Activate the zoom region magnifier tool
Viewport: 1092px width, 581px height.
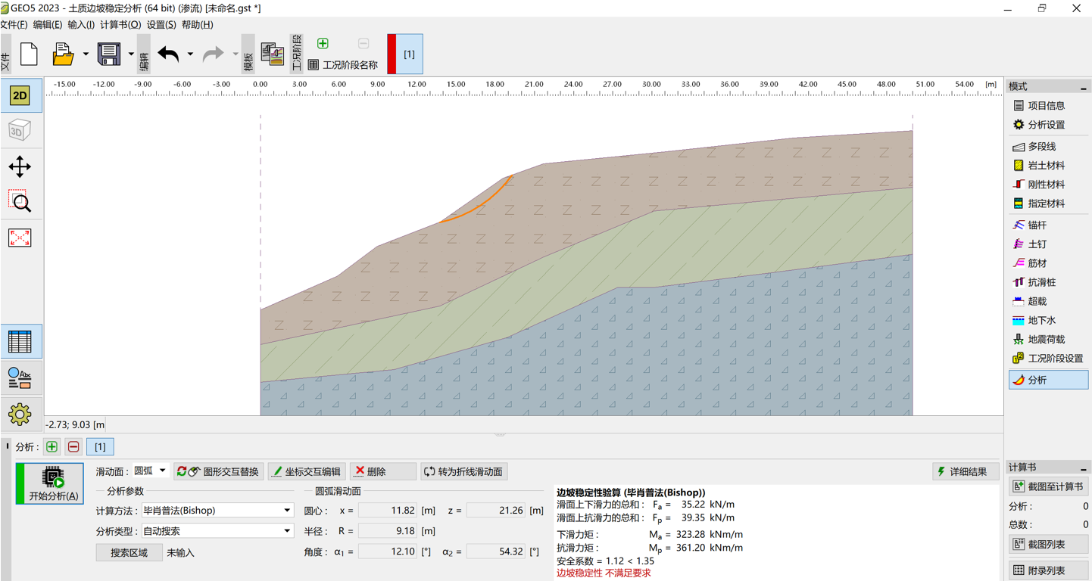click(20, 202)
